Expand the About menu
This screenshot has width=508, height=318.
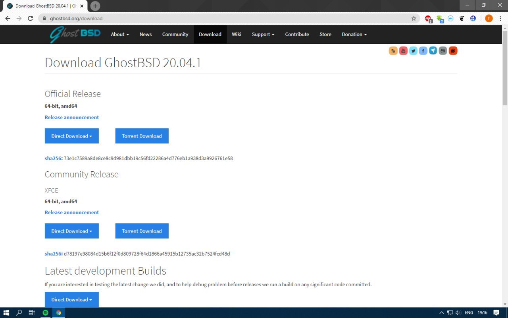click(x=120, y=35)
